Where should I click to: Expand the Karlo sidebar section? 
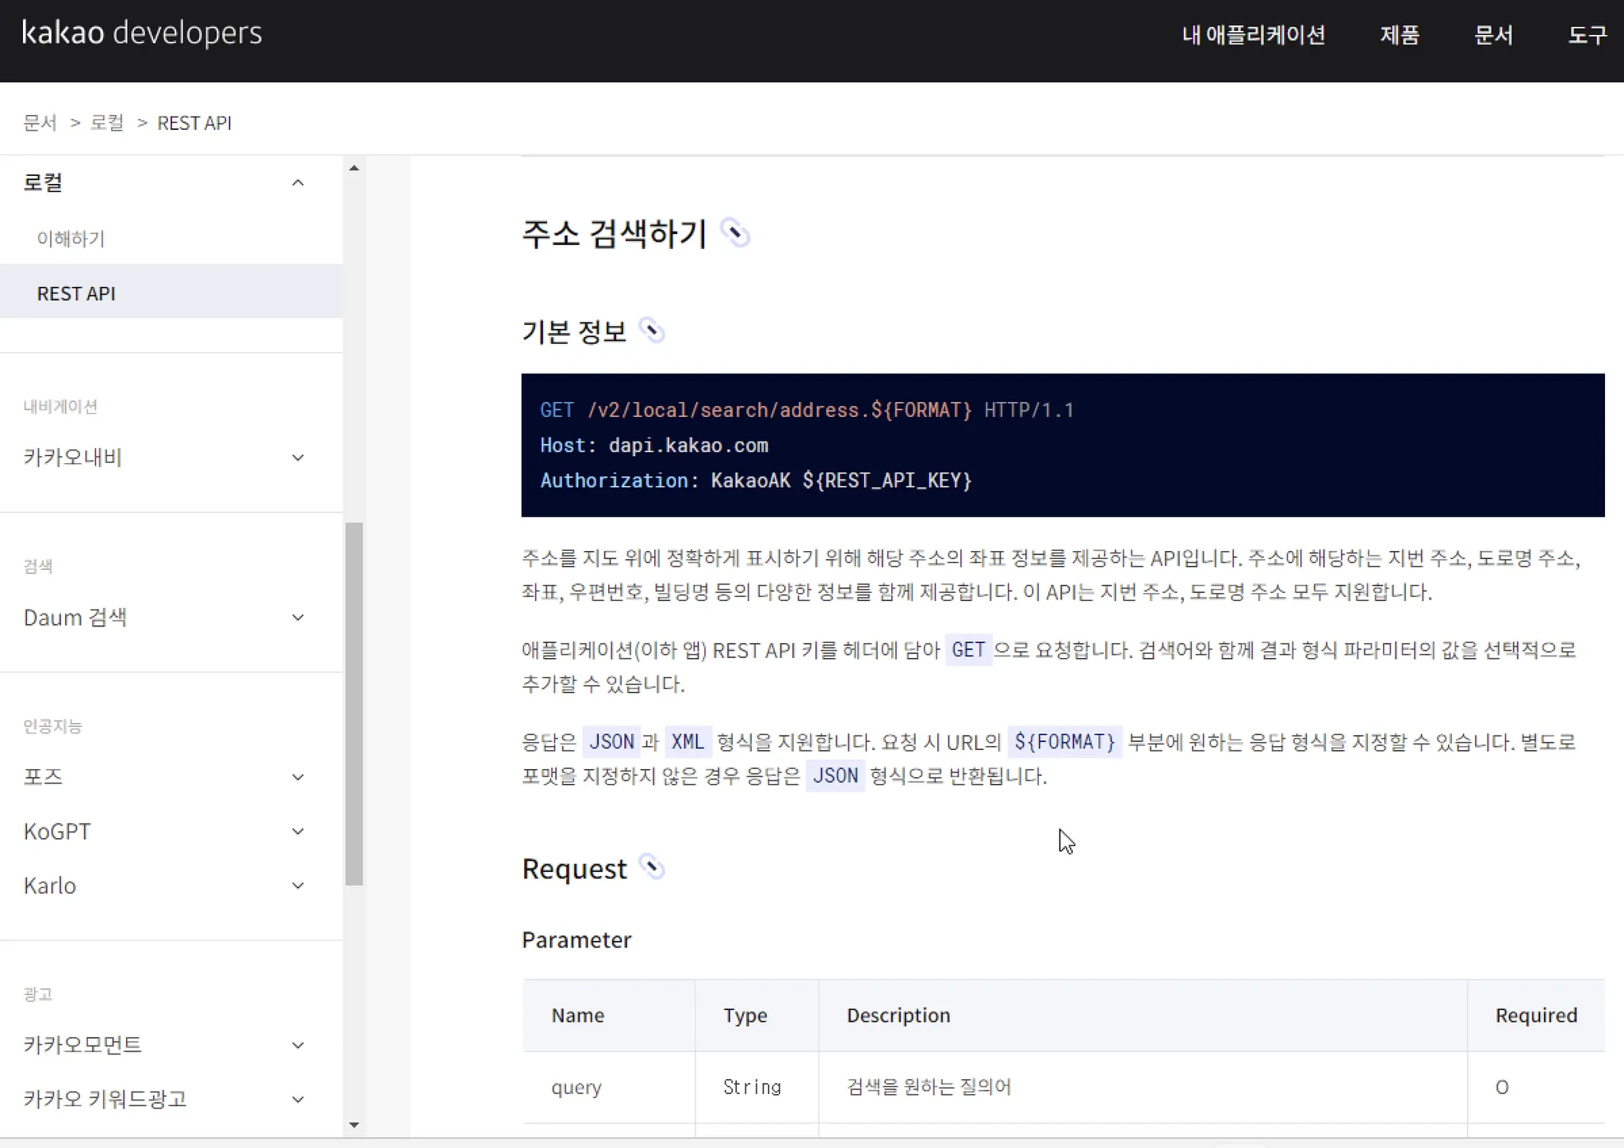coord(298,886)
